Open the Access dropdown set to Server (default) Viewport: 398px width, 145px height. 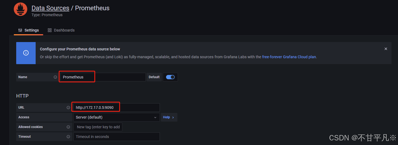(x=117, y=117)
